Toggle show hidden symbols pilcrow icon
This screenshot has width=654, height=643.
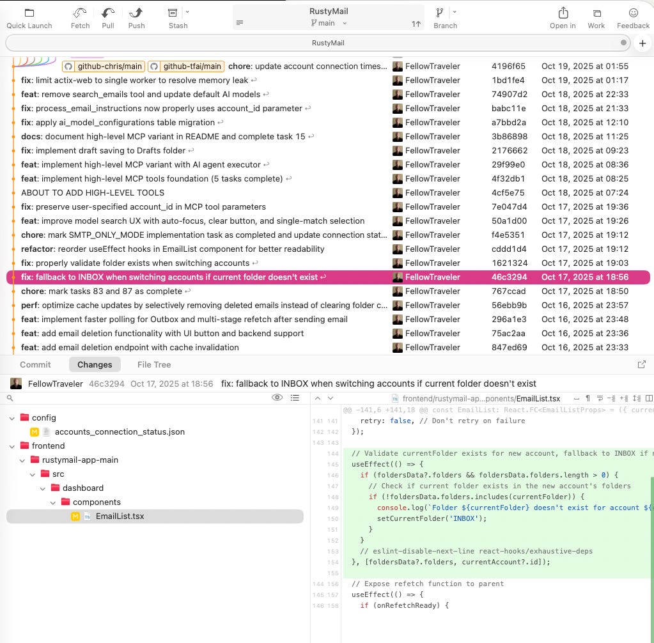[588, 398]
